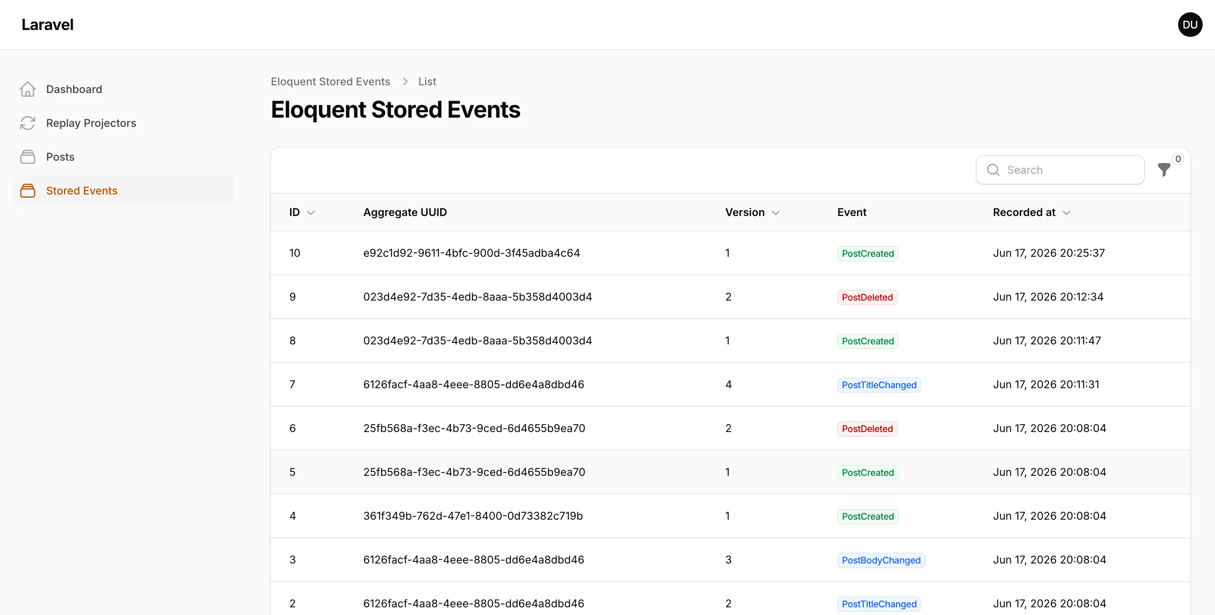Click the PostBodyChanged badge in row 3

(881, 560)
